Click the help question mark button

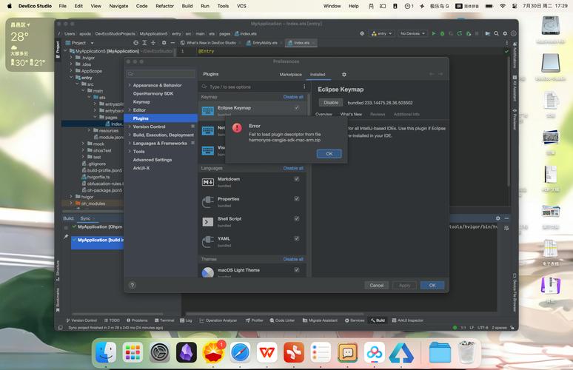pyautogui.click(x=133, y=285)
